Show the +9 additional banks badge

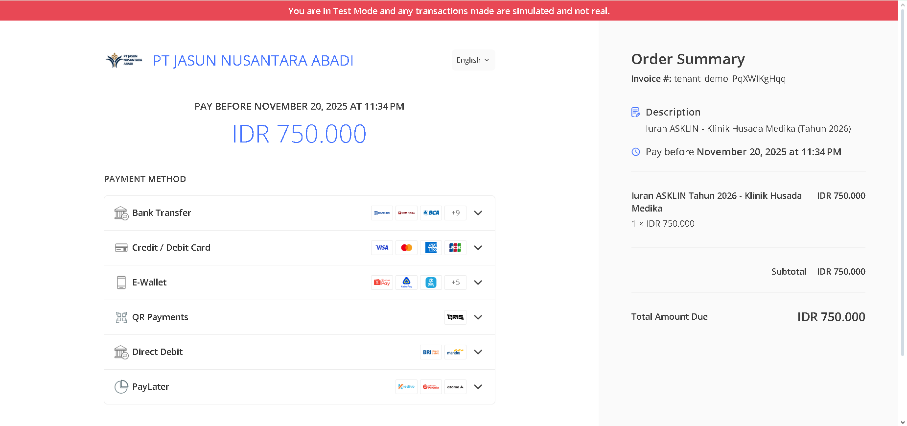455,213
